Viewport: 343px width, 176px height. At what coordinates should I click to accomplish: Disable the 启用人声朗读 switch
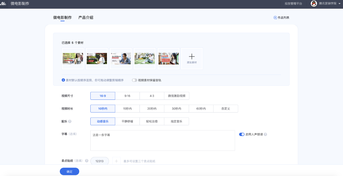tap(242, 134)
